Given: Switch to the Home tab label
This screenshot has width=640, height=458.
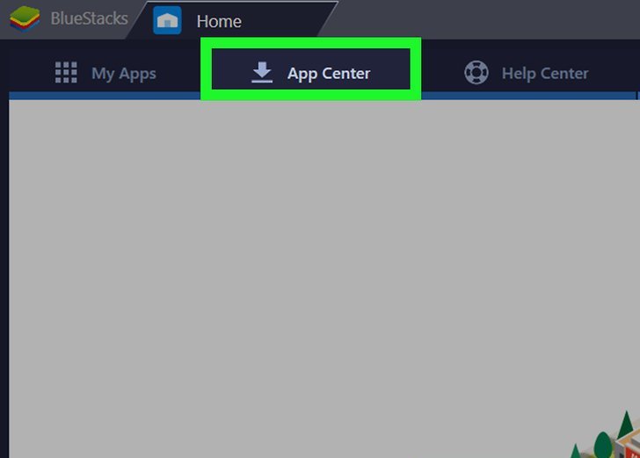Looking at the screenshot, I should (x=219, y=21).
